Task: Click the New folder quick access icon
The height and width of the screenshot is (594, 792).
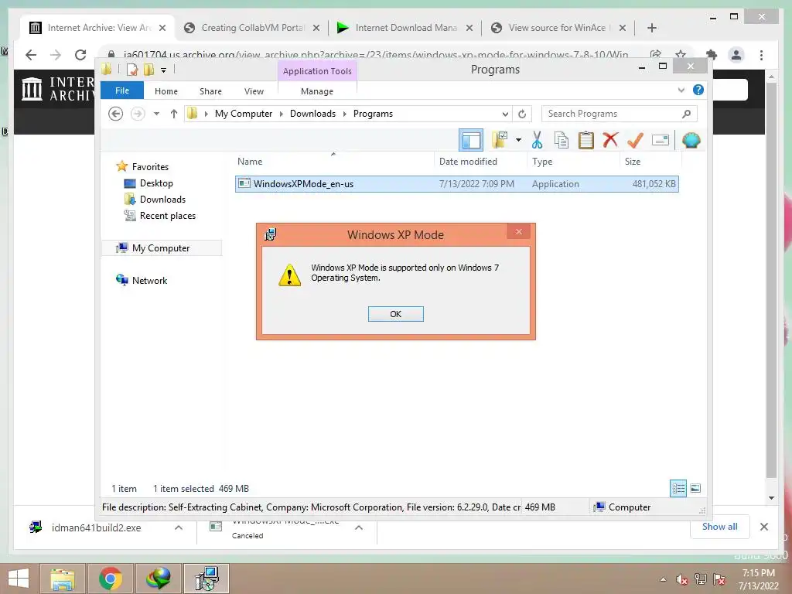Action: coord(148,70)
